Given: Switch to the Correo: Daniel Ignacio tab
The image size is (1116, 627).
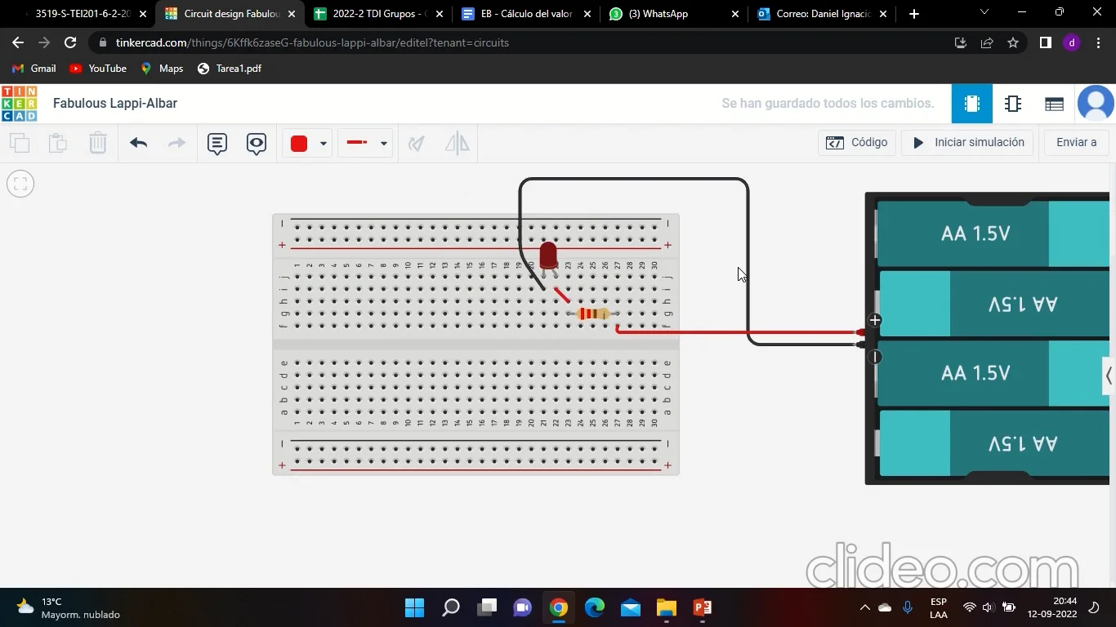Looking at the screenshot, I should (x=823, y=14).
